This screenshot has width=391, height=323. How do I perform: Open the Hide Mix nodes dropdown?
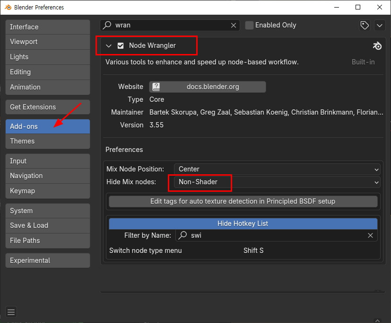(277, 182)
